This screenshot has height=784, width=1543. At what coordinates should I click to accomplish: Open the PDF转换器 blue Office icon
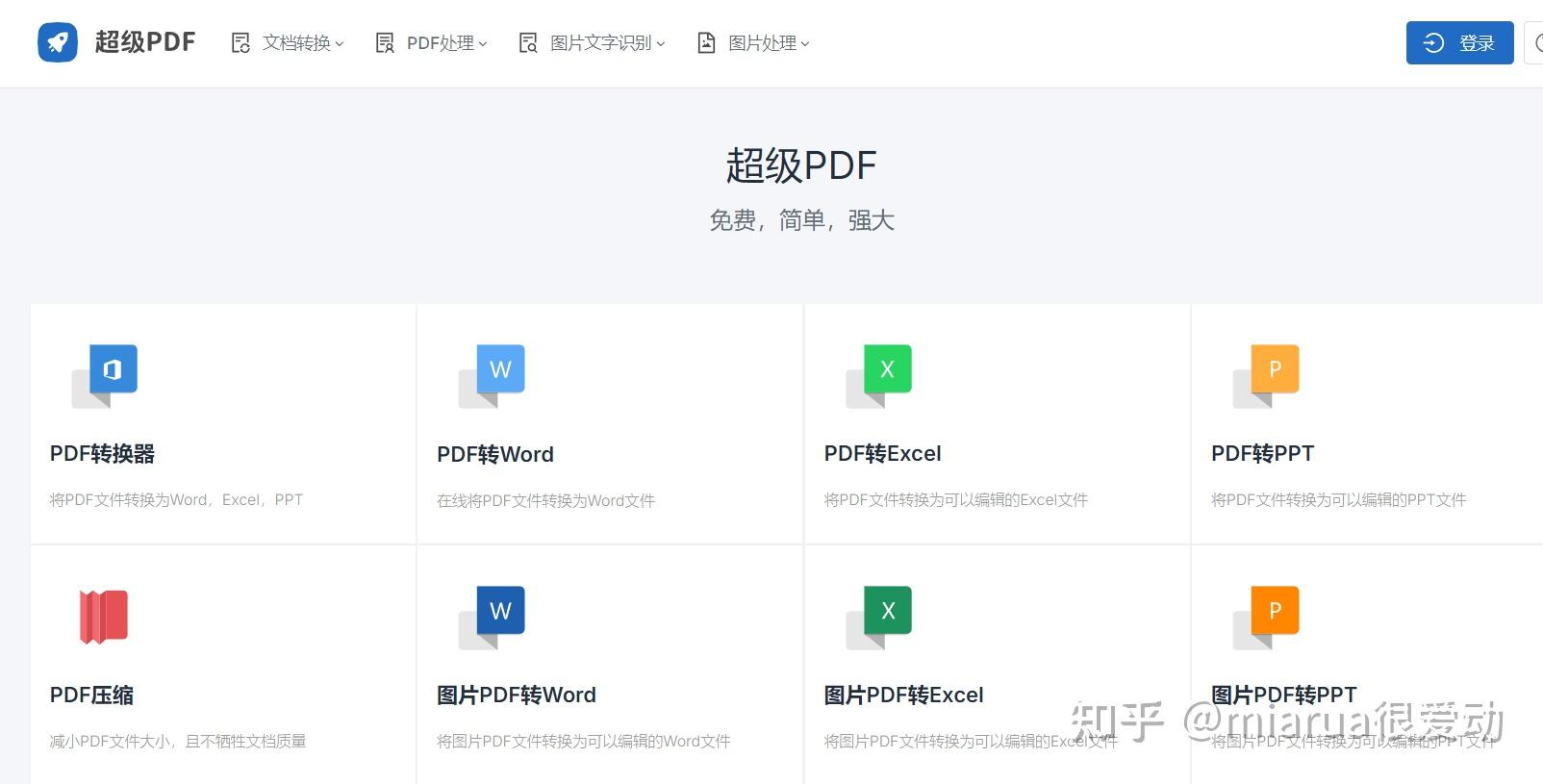click(x=105, y=376)
